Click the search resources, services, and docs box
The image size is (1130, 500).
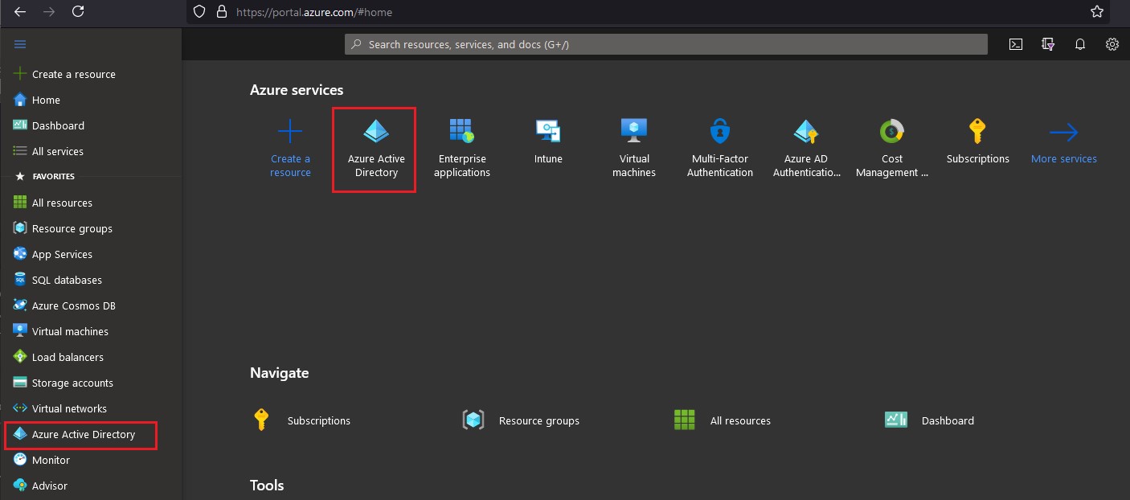click(x=666, y=44)
